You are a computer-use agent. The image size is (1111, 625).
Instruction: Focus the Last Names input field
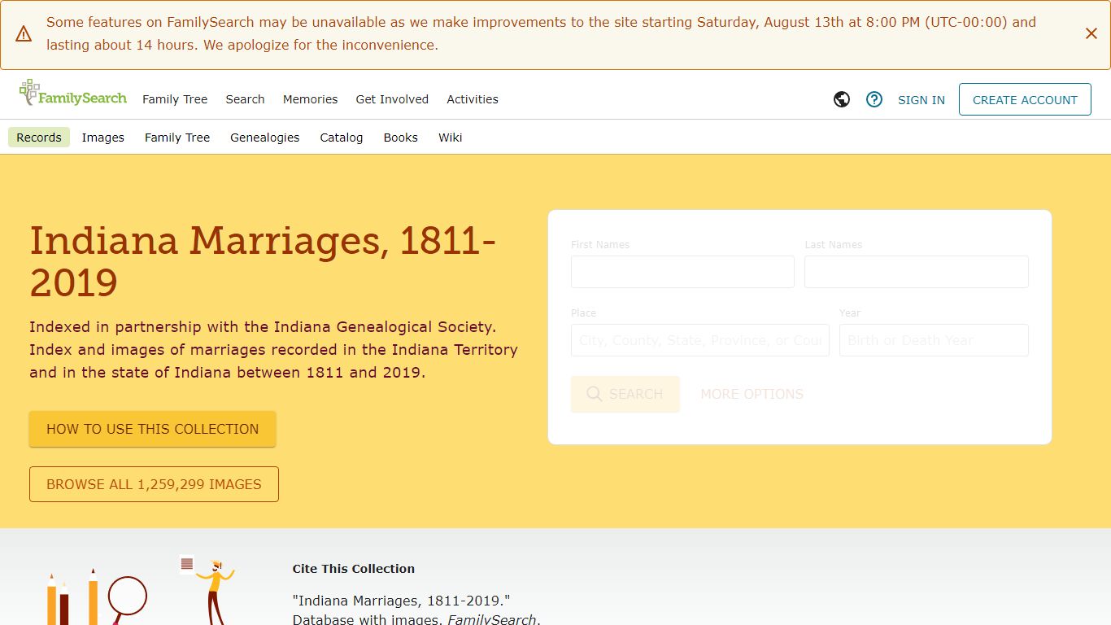click(x=917, y=272)
